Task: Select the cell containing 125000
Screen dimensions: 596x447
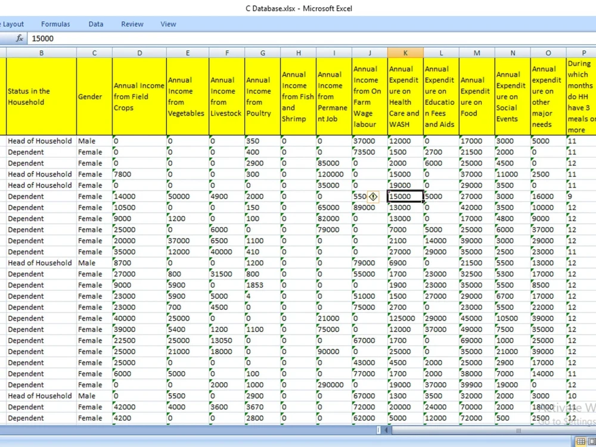Action: point(405,318)
